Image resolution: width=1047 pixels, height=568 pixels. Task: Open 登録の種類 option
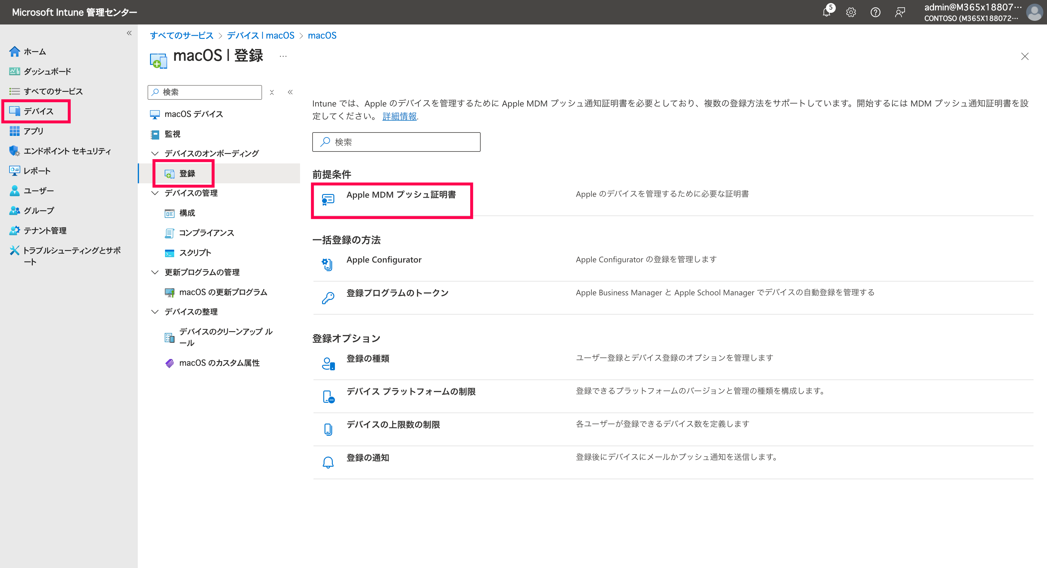point(367,359)
